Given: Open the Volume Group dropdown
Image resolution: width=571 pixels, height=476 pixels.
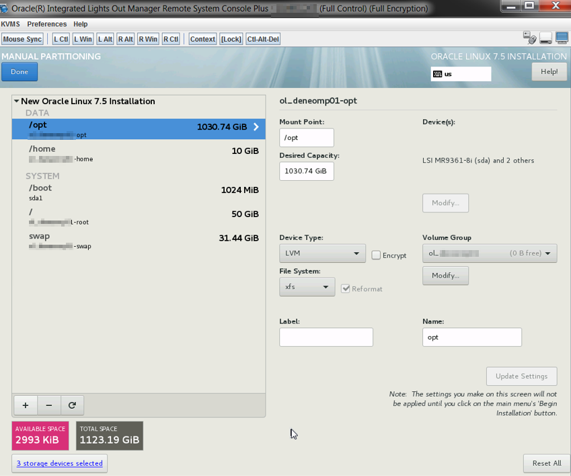Looking at the screenshot, I should pyautogui.click(x=490, y=253).
